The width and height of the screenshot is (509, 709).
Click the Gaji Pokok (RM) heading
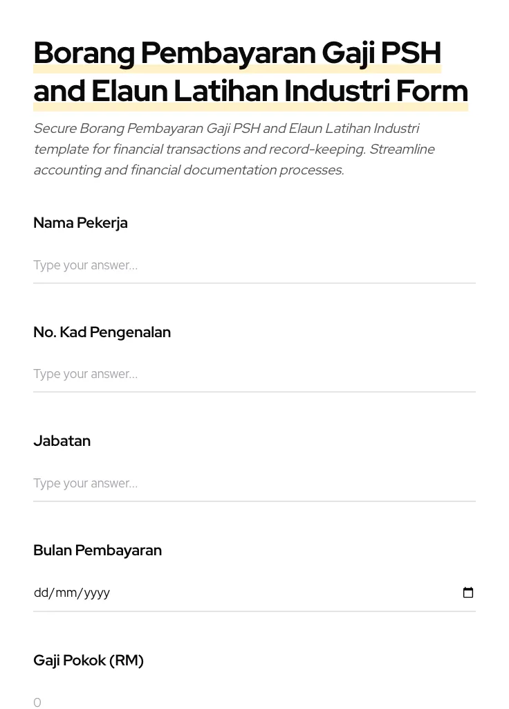(x=89, y=661)
